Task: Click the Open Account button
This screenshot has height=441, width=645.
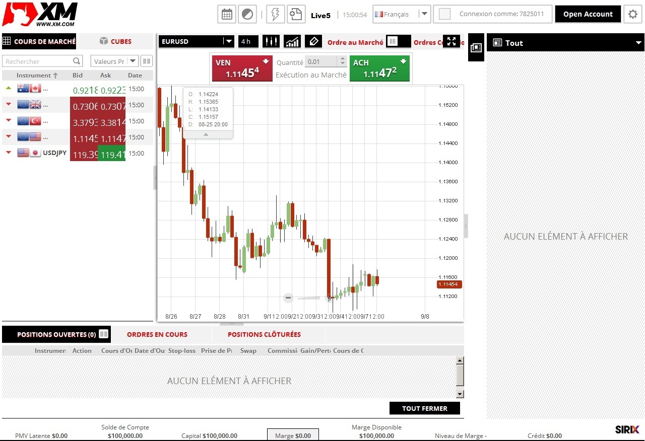Action: point(588,14)
